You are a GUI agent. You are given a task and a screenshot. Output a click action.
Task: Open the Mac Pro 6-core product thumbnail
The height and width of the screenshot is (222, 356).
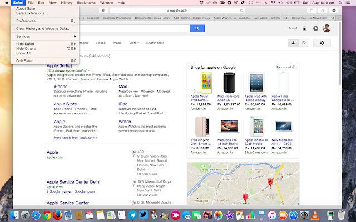click(x=229, y=83)
